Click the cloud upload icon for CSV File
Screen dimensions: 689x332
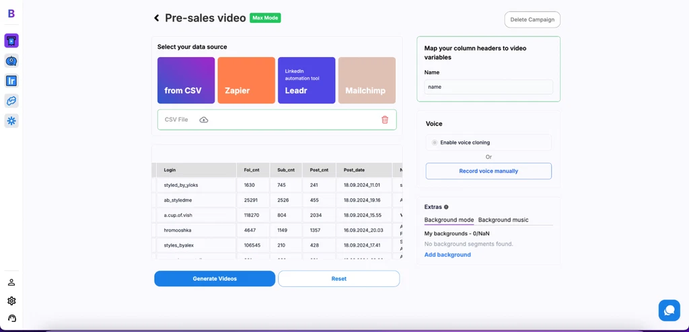(204, 120)
